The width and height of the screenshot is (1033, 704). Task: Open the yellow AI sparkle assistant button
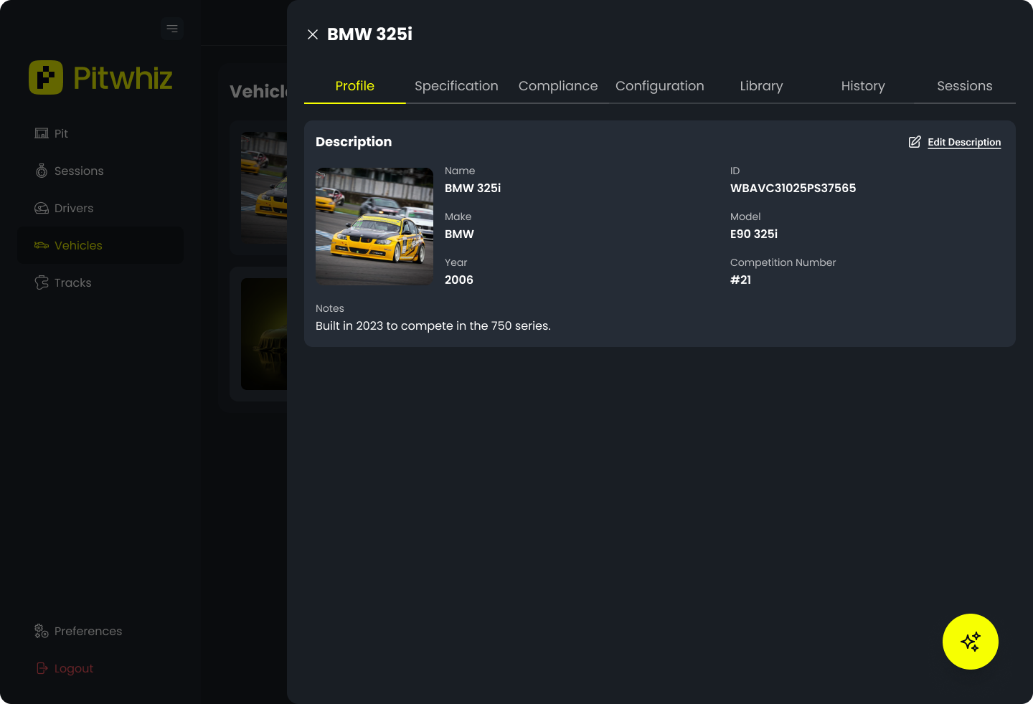click(970, 642)
